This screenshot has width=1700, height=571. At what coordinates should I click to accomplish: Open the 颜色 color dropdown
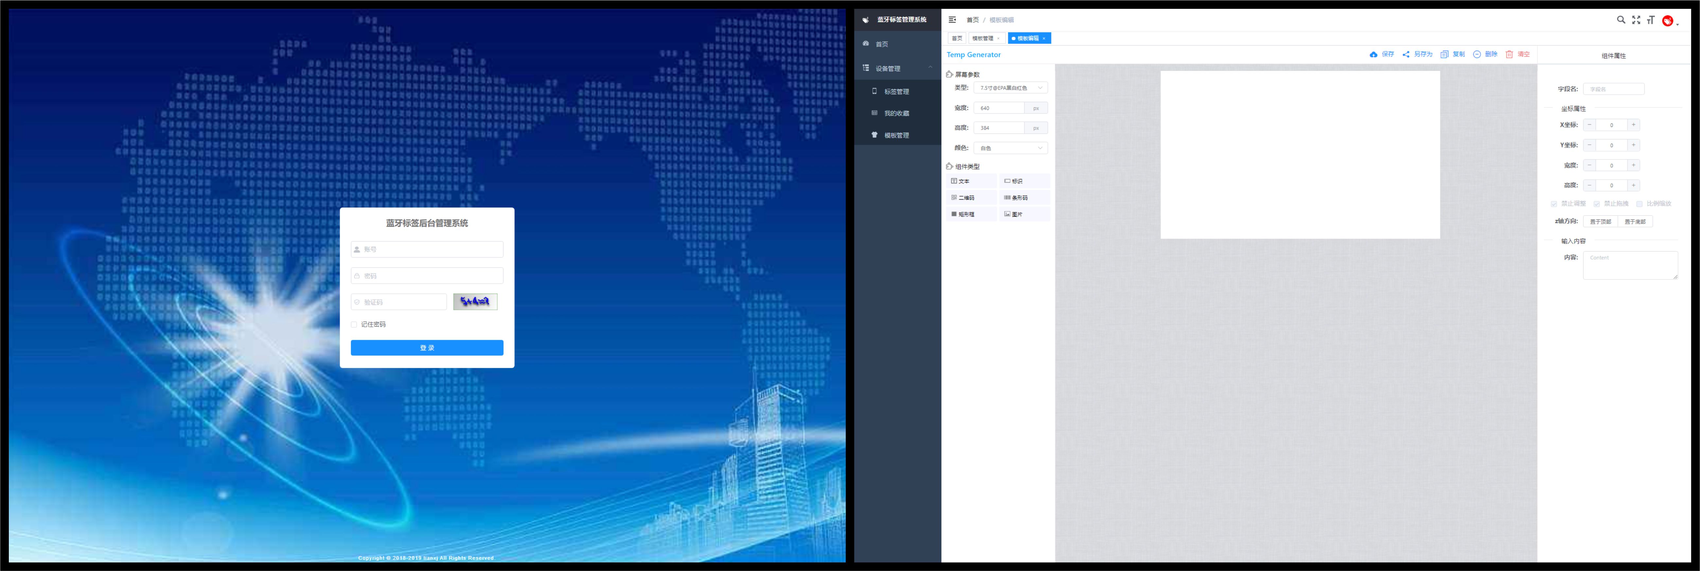(x=1010, y=148)
